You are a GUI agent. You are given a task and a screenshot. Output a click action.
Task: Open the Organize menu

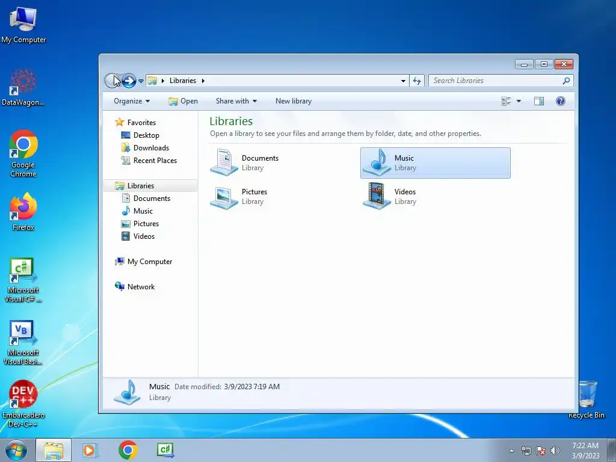[x=132, y=101]
